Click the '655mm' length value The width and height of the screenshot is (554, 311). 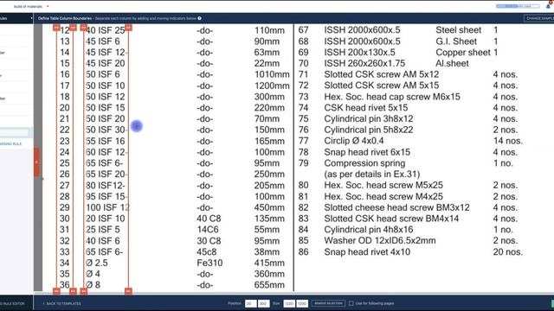[x=269, y=285]
